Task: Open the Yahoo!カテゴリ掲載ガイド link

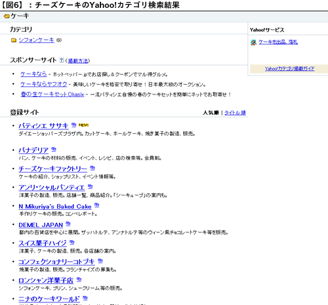Action: coord(290,69)
